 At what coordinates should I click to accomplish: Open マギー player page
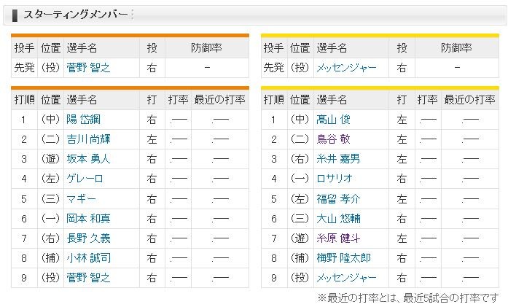tap(80, 198)
